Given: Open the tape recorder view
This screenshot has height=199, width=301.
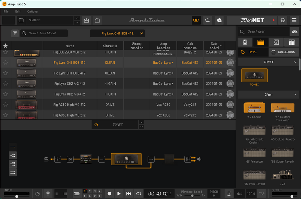Looking at the screenshot, I should click(196, 20).
